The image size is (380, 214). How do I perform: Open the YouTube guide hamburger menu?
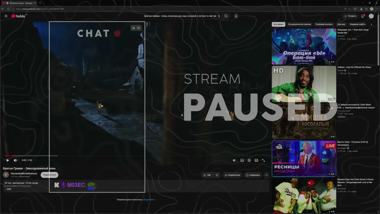click(x=6, y=16)
